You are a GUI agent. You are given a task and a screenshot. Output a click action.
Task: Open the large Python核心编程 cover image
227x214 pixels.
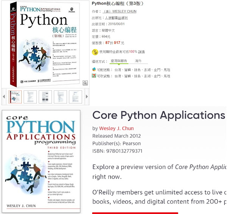click(x=45, y=44)
